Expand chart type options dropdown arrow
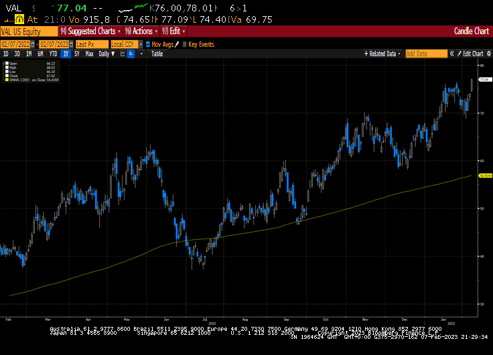This screenshot has width=493, height=355. click(141, 54)
